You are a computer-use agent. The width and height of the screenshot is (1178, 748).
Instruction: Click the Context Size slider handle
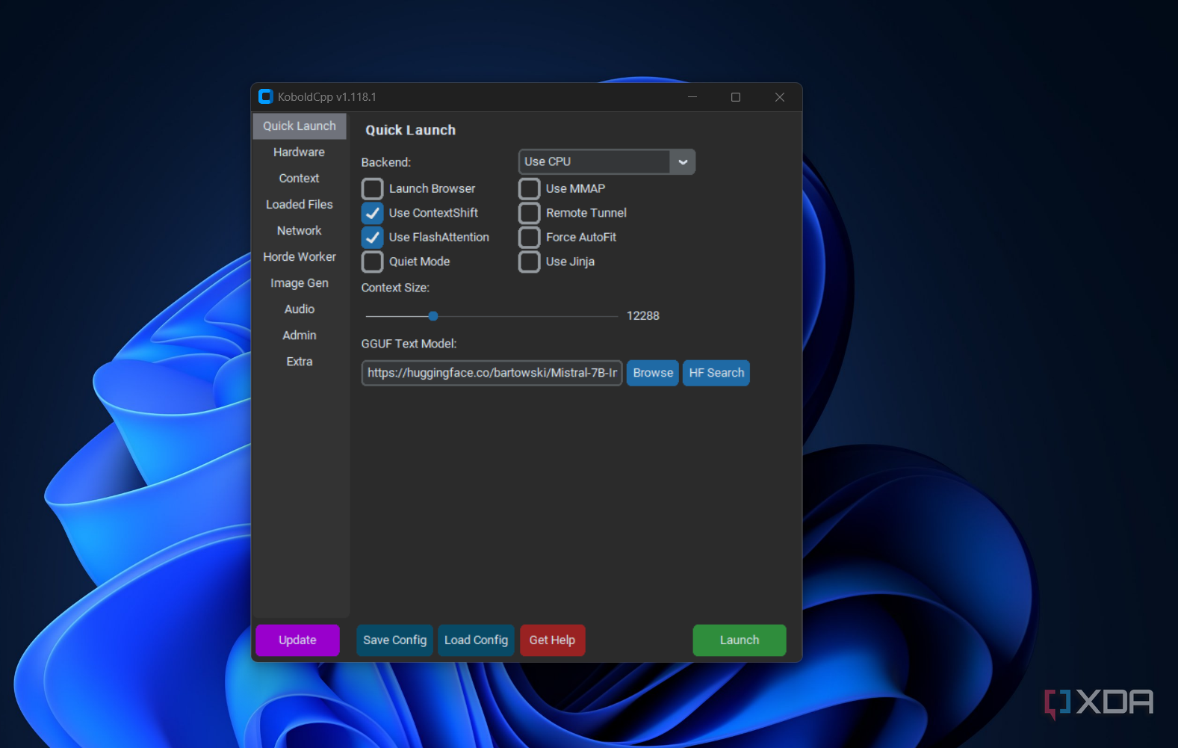pos(433,316)
